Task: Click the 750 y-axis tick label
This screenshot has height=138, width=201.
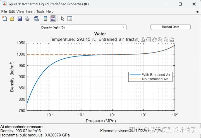Action: 22,111
